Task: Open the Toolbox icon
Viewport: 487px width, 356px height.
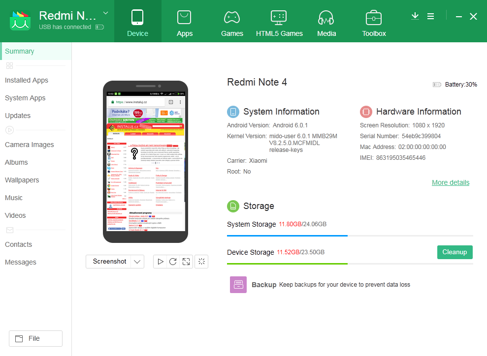Action: pyautogui.click(x=374, y=18)
